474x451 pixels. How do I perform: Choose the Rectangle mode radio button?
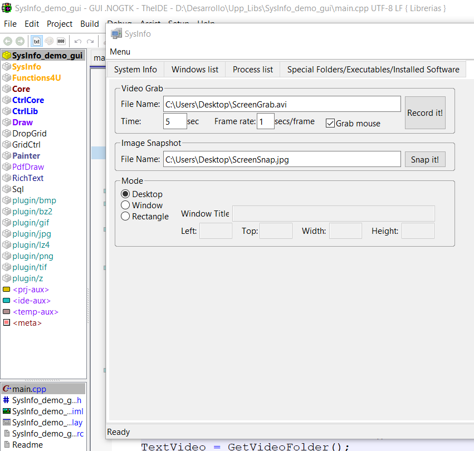(125, 216)
